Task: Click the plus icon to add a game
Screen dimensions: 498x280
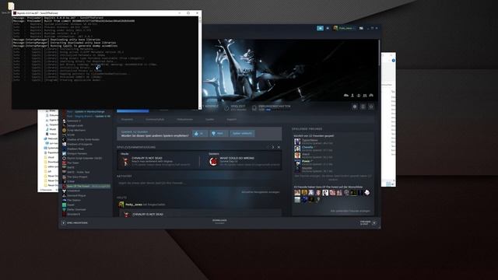Action: point(64,223)
